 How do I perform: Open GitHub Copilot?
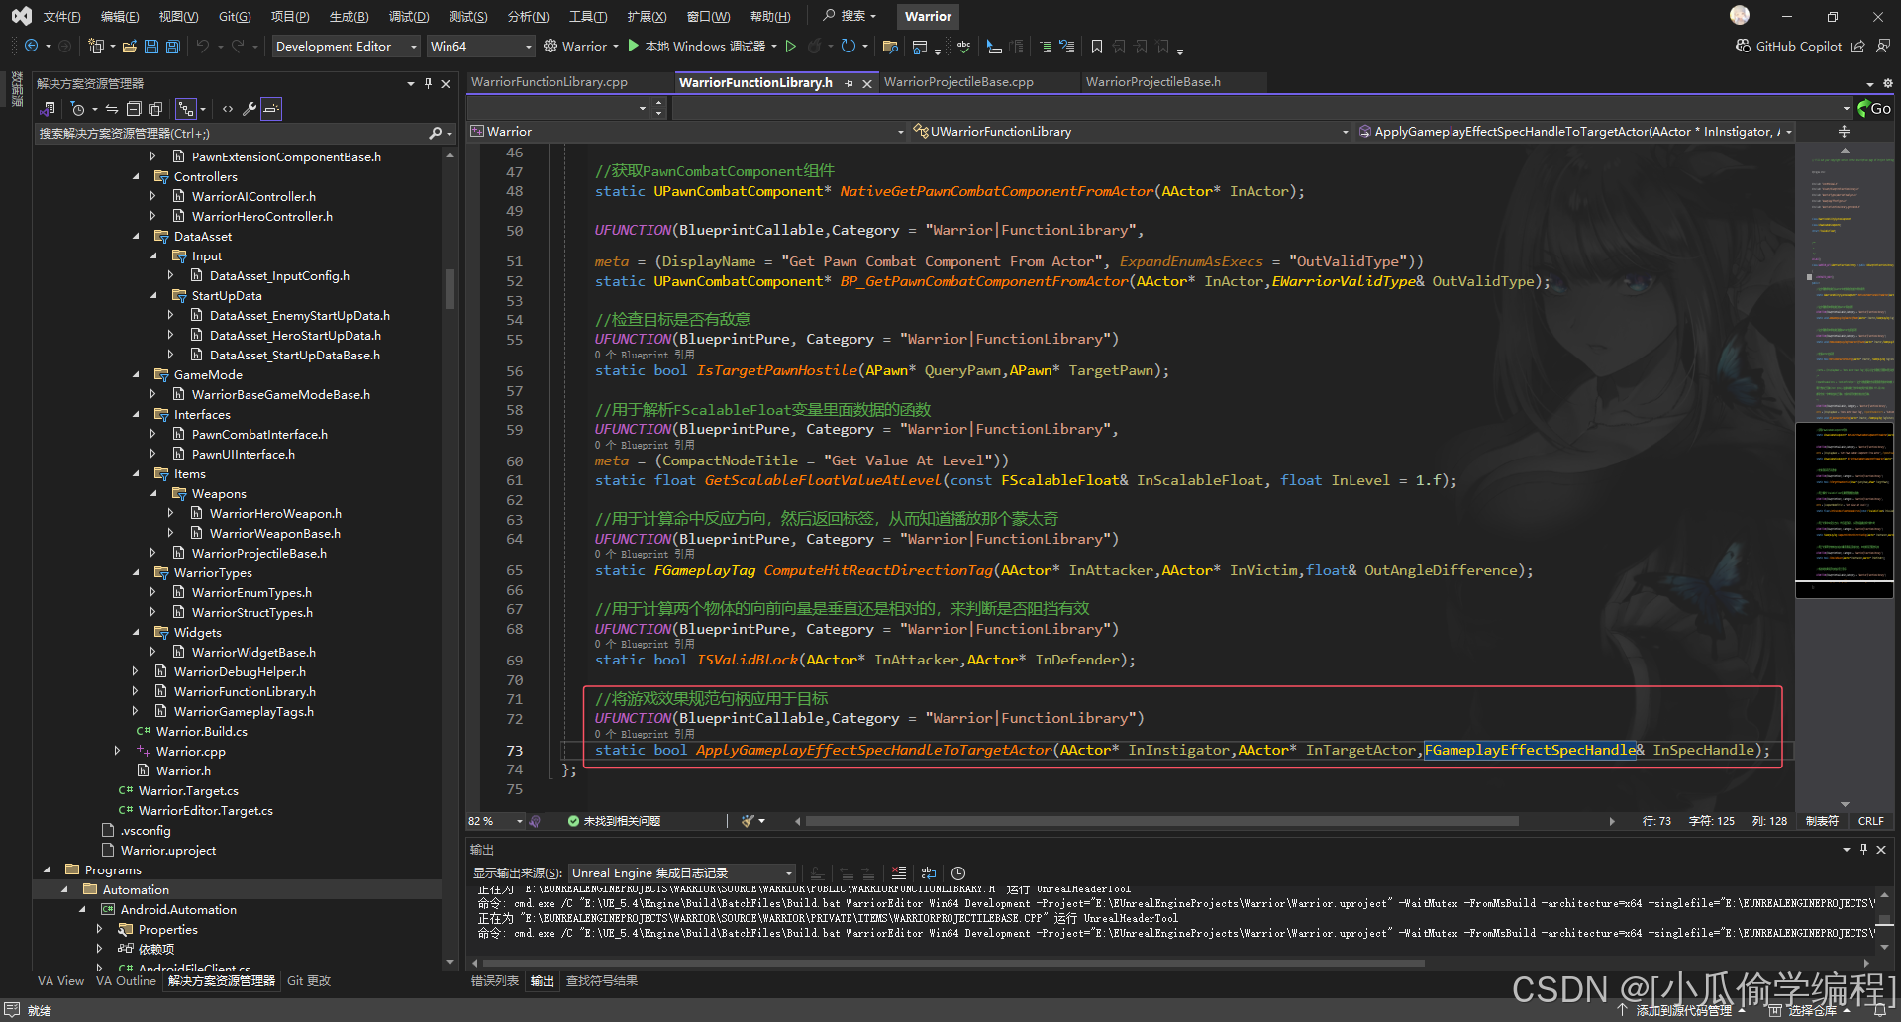pos(1788,46)
